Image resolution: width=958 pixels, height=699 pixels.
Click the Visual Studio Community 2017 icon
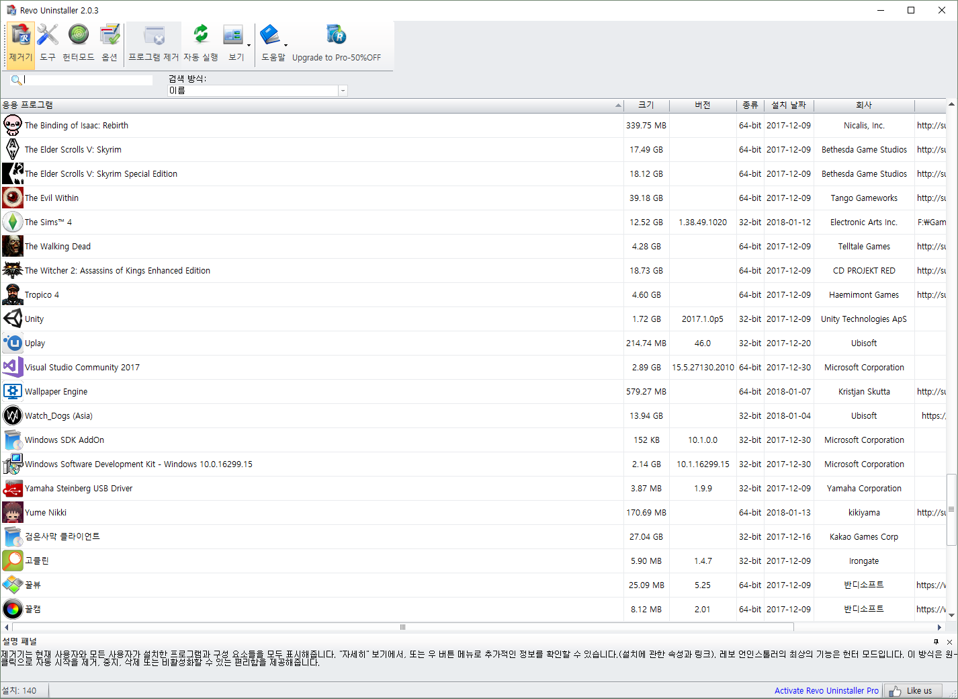(x=13, y=367)
